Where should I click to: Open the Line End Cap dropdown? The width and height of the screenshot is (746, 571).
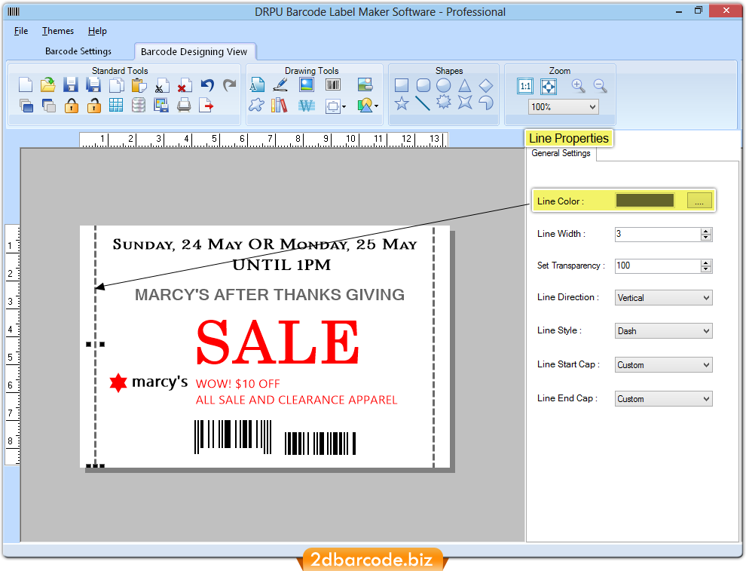click(663, 398)
